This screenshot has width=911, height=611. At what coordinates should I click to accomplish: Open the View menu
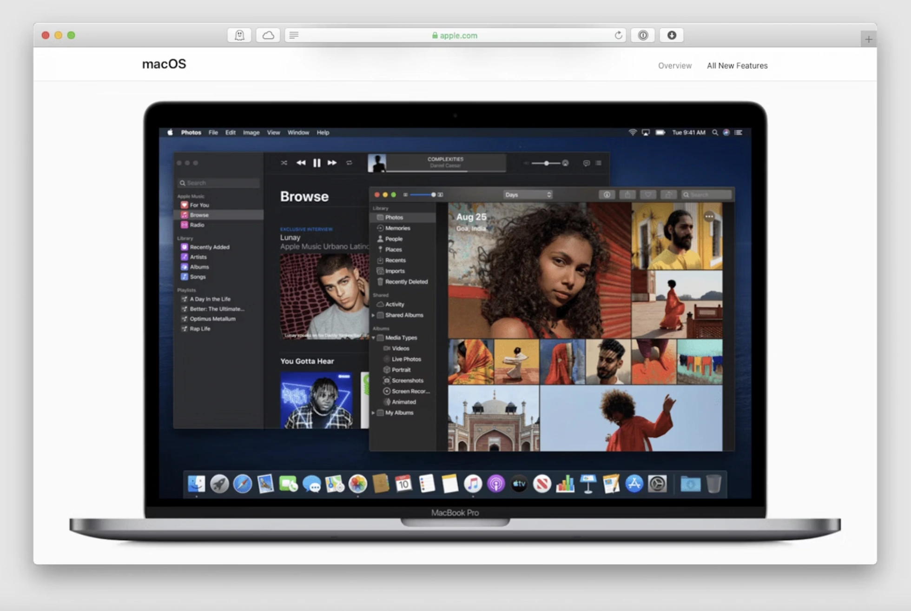pyautogui.click(x=274, y=133)
